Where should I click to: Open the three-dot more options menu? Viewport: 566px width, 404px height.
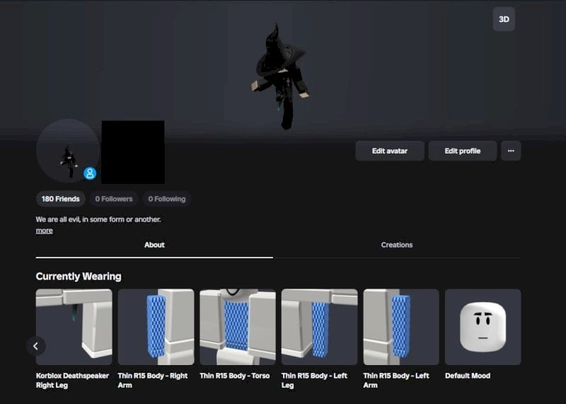click(511, 151)
